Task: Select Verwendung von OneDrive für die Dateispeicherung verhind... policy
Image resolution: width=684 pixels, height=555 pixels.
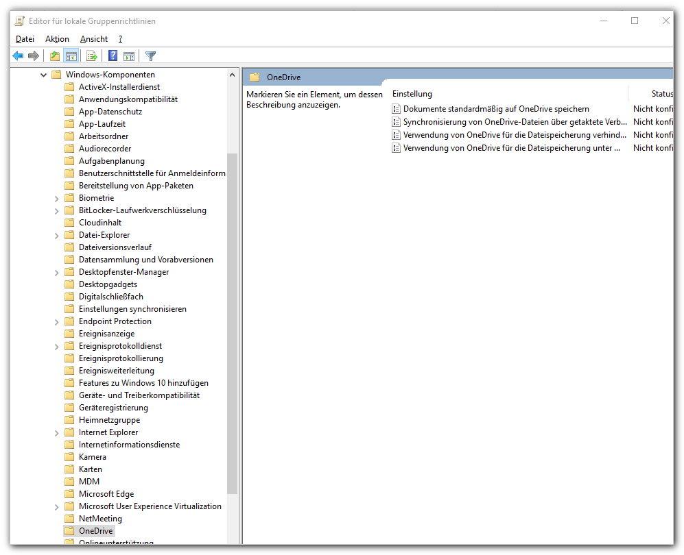Action: coord(515,135)
